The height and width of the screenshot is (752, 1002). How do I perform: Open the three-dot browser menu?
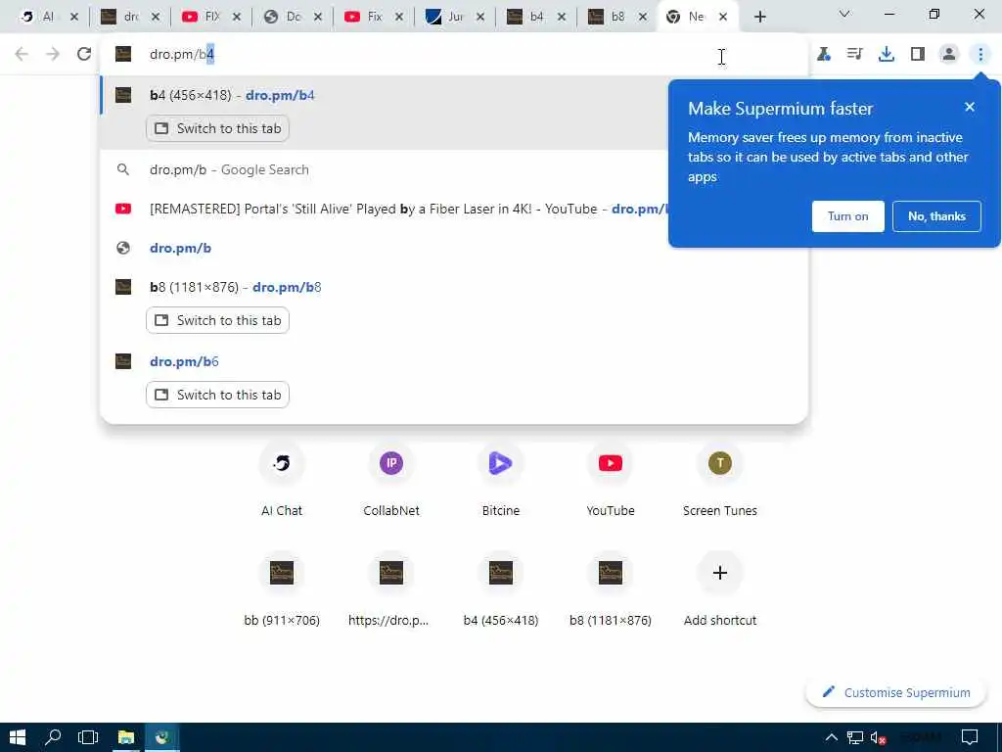click(x=980, y=55)
